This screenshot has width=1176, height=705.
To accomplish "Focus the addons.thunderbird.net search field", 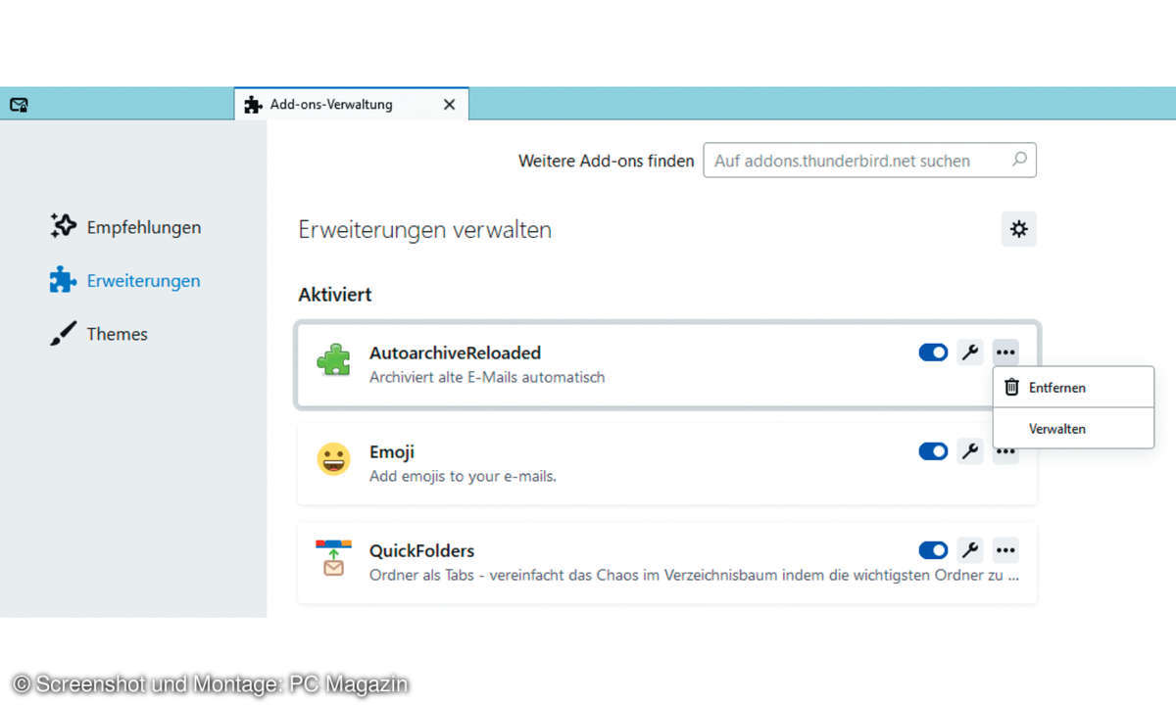I will (869, 161).
